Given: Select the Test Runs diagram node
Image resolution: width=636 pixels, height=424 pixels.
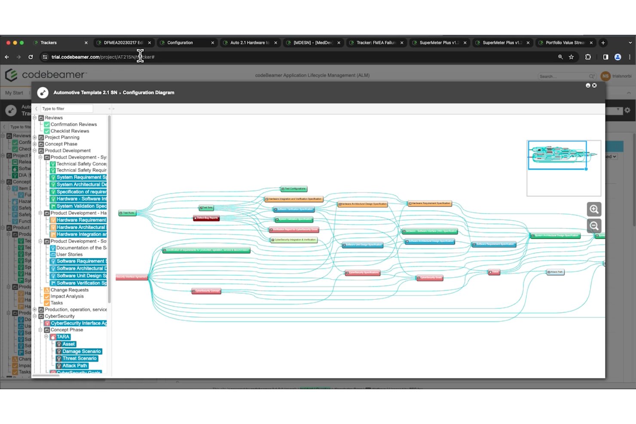Looking at the screenshot, I should [127, 213].
